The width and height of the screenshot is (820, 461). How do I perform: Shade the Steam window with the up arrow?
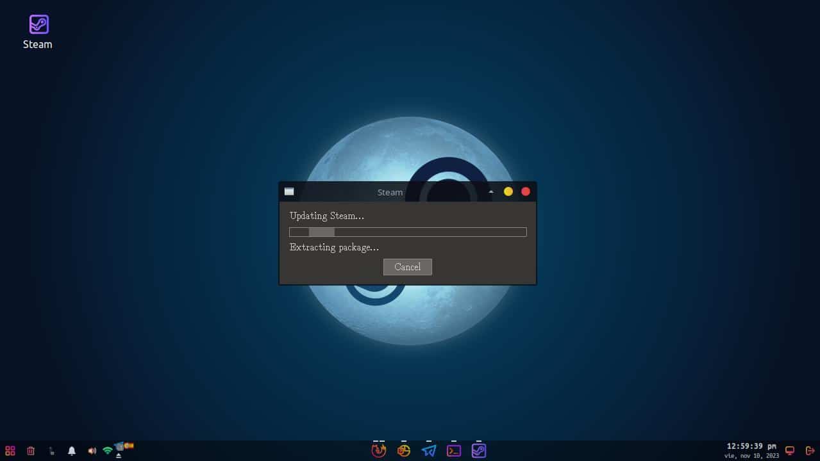click(491, 191)
